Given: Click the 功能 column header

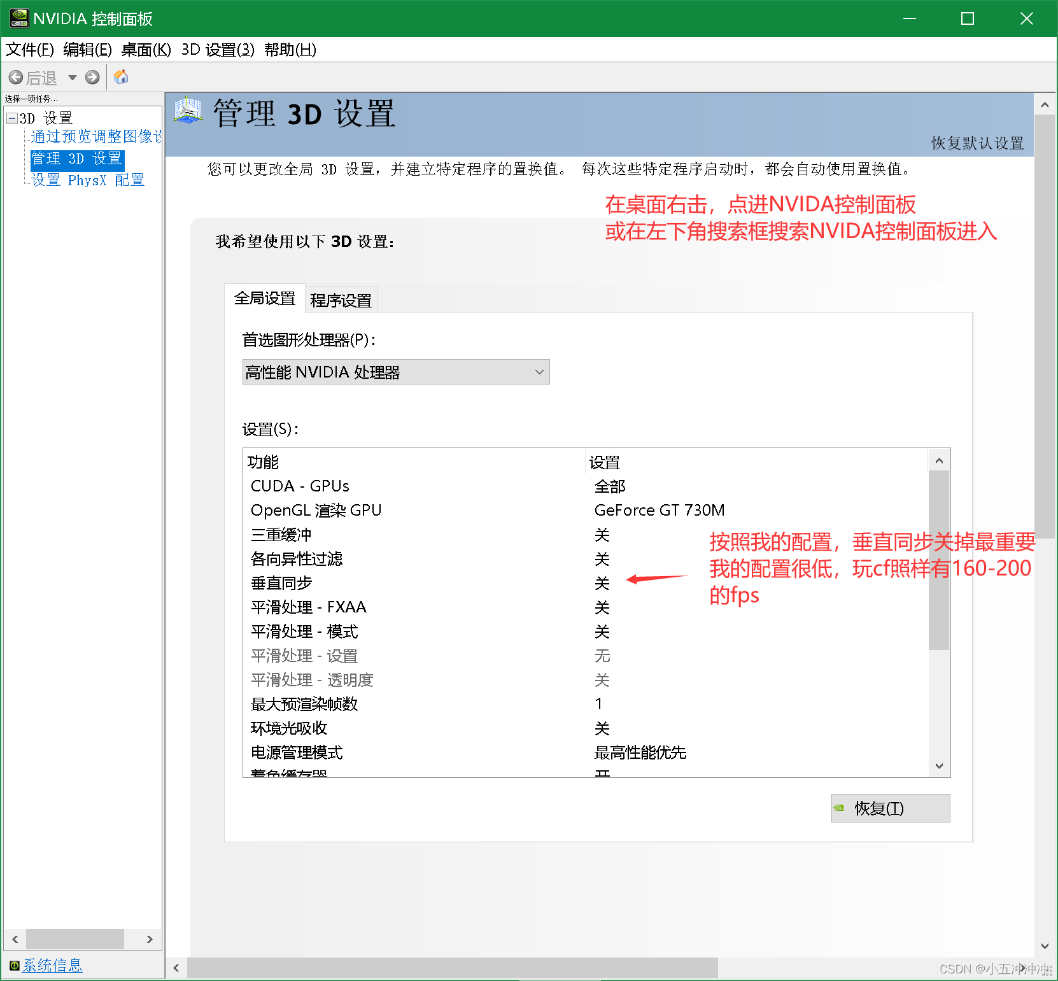Looking at the screenshot, I should point(414,462).
